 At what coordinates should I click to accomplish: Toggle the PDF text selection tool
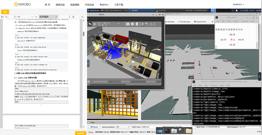pyautogui.click(x=69, y=17)
